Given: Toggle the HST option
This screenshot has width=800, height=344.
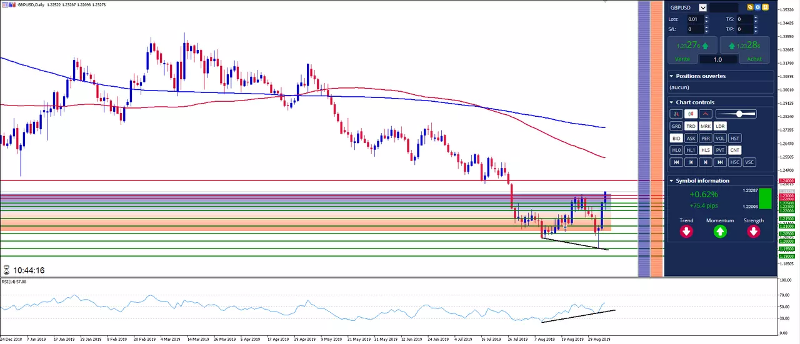Looking at the screenshot, I should [x=735, y=139].
